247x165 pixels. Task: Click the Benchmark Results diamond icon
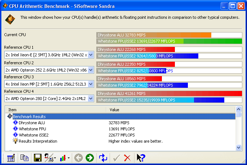(10, 116)
